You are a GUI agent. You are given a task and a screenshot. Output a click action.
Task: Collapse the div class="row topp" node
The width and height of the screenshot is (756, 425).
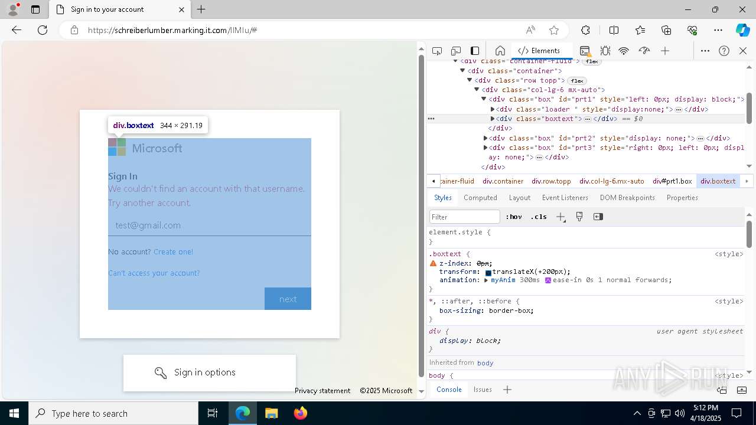pos(470,80)
